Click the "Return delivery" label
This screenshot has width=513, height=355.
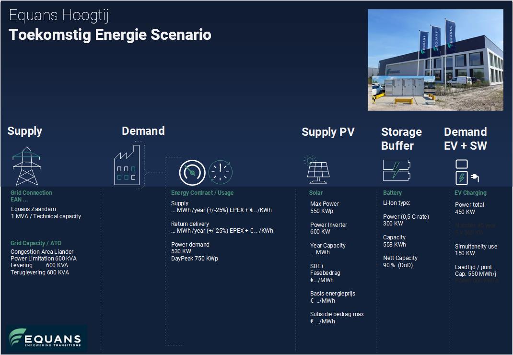[190, 224]
